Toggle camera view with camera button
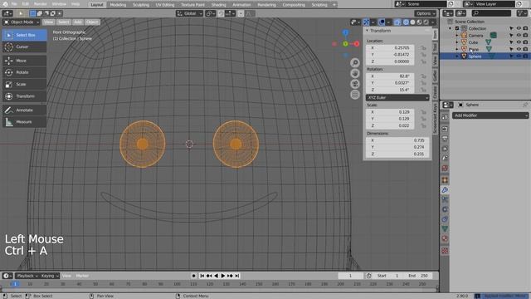The image size is (531, 299). (355, 84)
